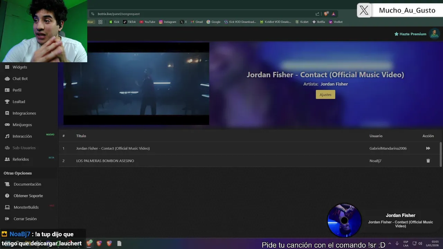
Task: Click username GabrielMandarina2006 in the queue
Action: 388,148
